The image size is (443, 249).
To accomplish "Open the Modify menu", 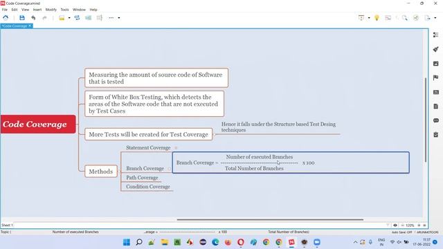I will click(x=51, y=10).
